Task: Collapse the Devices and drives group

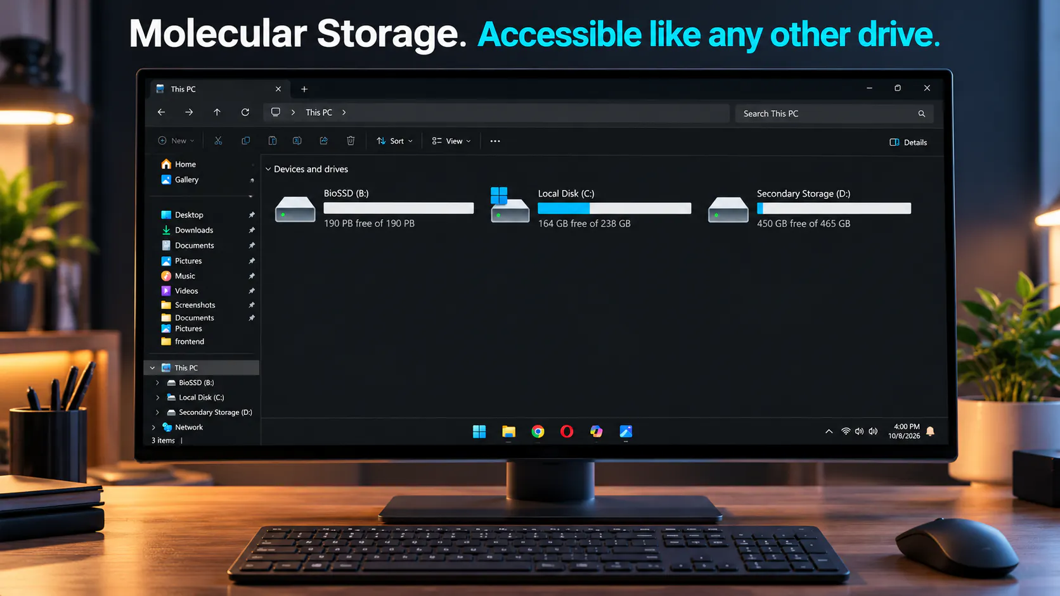Action: point(268,169)
